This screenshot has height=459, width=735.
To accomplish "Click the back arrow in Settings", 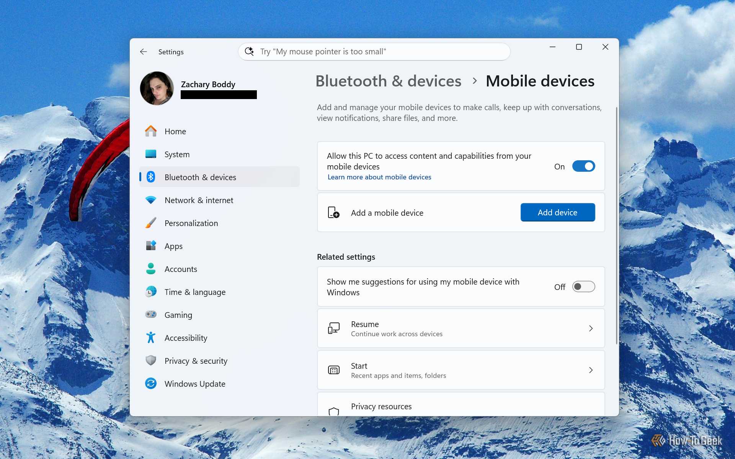I will point(144,52).
